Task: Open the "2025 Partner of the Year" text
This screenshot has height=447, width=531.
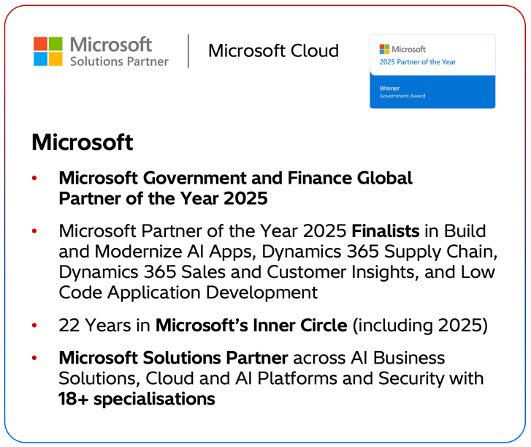Action: tap(417, 62)
